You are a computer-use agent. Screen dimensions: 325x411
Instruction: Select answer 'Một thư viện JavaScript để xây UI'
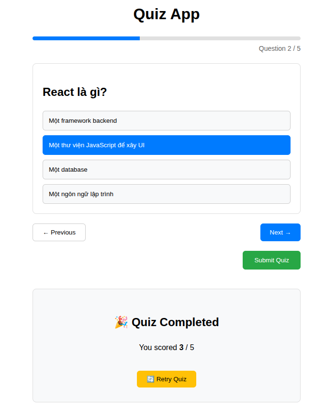(166, 145)
